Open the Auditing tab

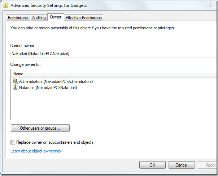(x=39, y=18)
